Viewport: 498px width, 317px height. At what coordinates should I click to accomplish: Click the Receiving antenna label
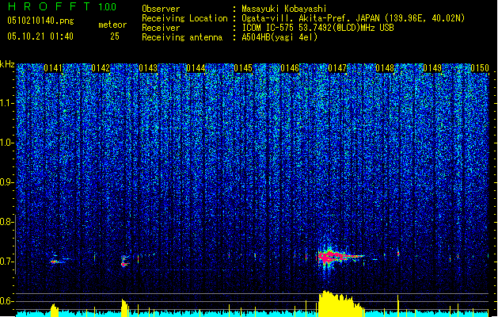point(182,37)
